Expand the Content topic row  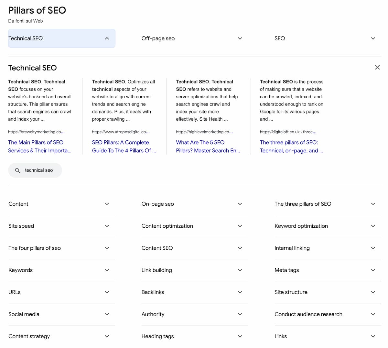pyautogui.click(x=18, y=204)
